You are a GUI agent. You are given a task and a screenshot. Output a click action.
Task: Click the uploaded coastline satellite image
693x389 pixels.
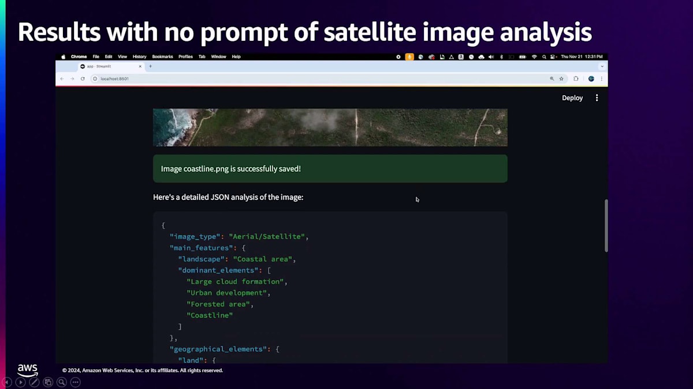click(x=330, y=127)
